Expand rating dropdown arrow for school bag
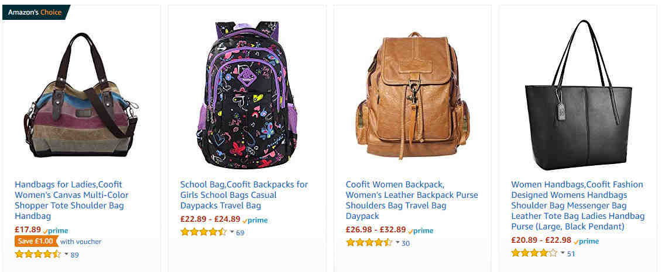 231,232
